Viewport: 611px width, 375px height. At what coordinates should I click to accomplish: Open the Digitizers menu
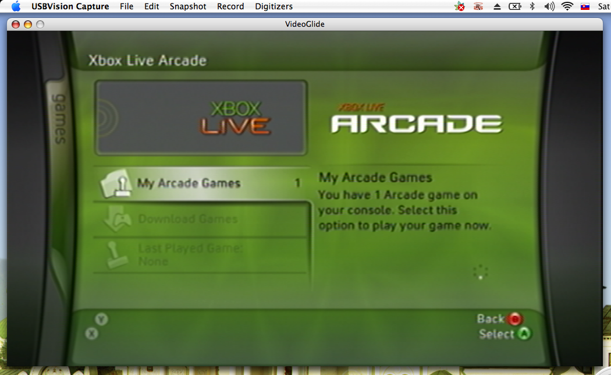coord(273,6)
